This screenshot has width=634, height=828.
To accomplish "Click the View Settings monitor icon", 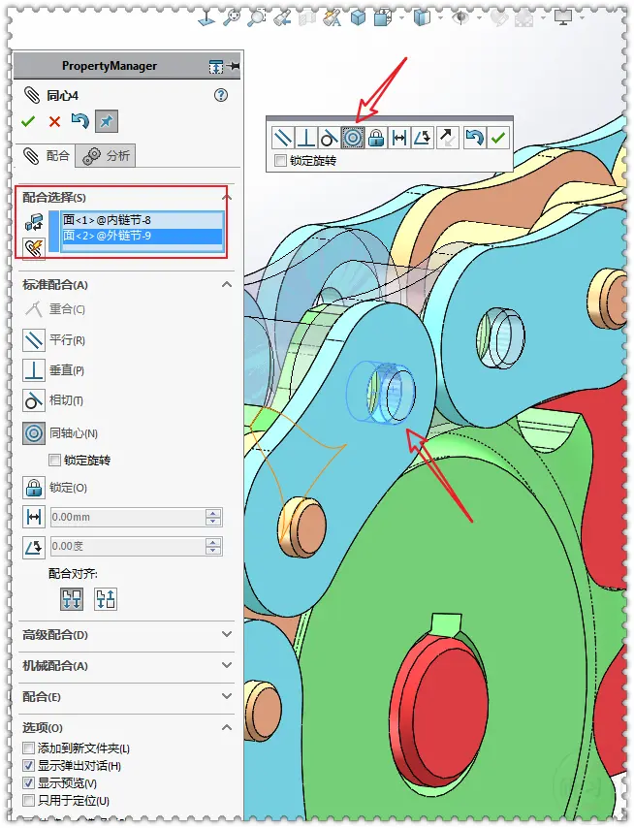I will [563, 18].
